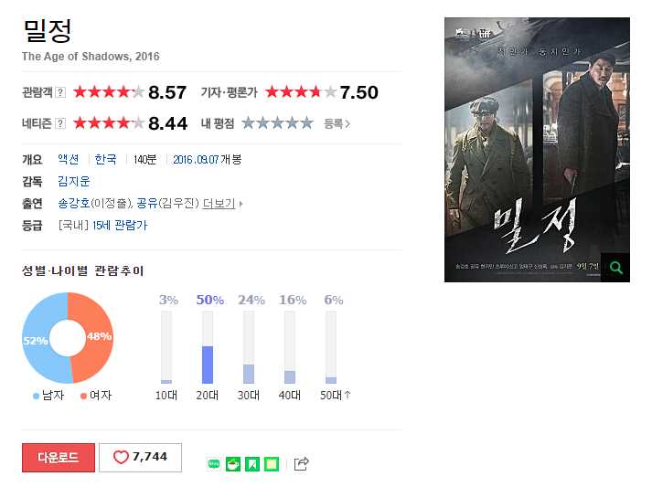The image size is (652, 487).
Task: Click the red 다운로드 button
Action: 59,458
